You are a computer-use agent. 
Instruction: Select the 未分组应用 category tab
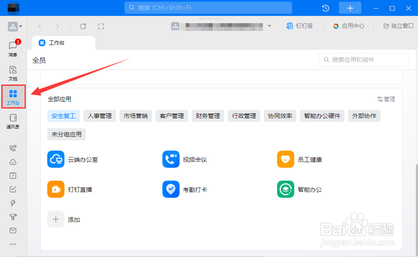67,134
